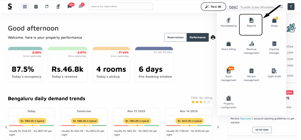
Task: Open Housekeeping in the apps menu
Action: click(228, 23)
